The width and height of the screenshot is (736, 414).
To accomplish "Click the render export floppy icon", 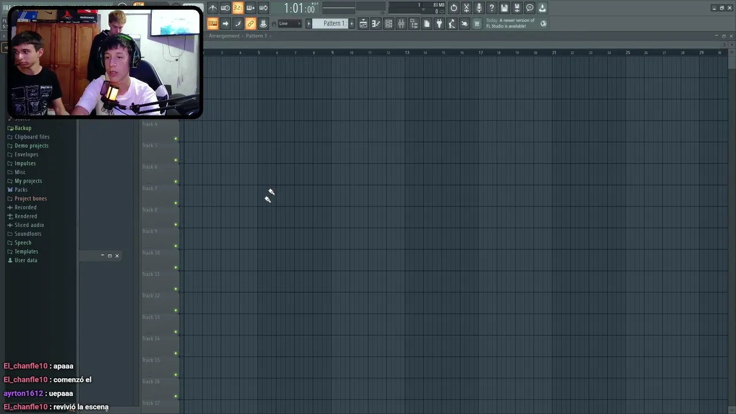I will click(517, 8).
